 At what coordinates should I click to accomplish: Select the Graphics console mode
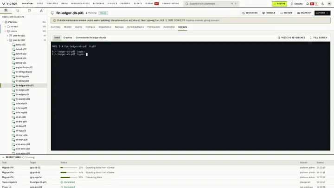tap(68, 38)
